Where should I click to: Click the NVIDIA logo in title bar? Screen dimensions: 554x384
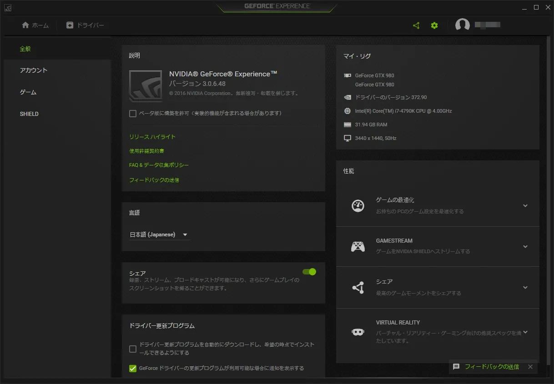coord(8,7)
